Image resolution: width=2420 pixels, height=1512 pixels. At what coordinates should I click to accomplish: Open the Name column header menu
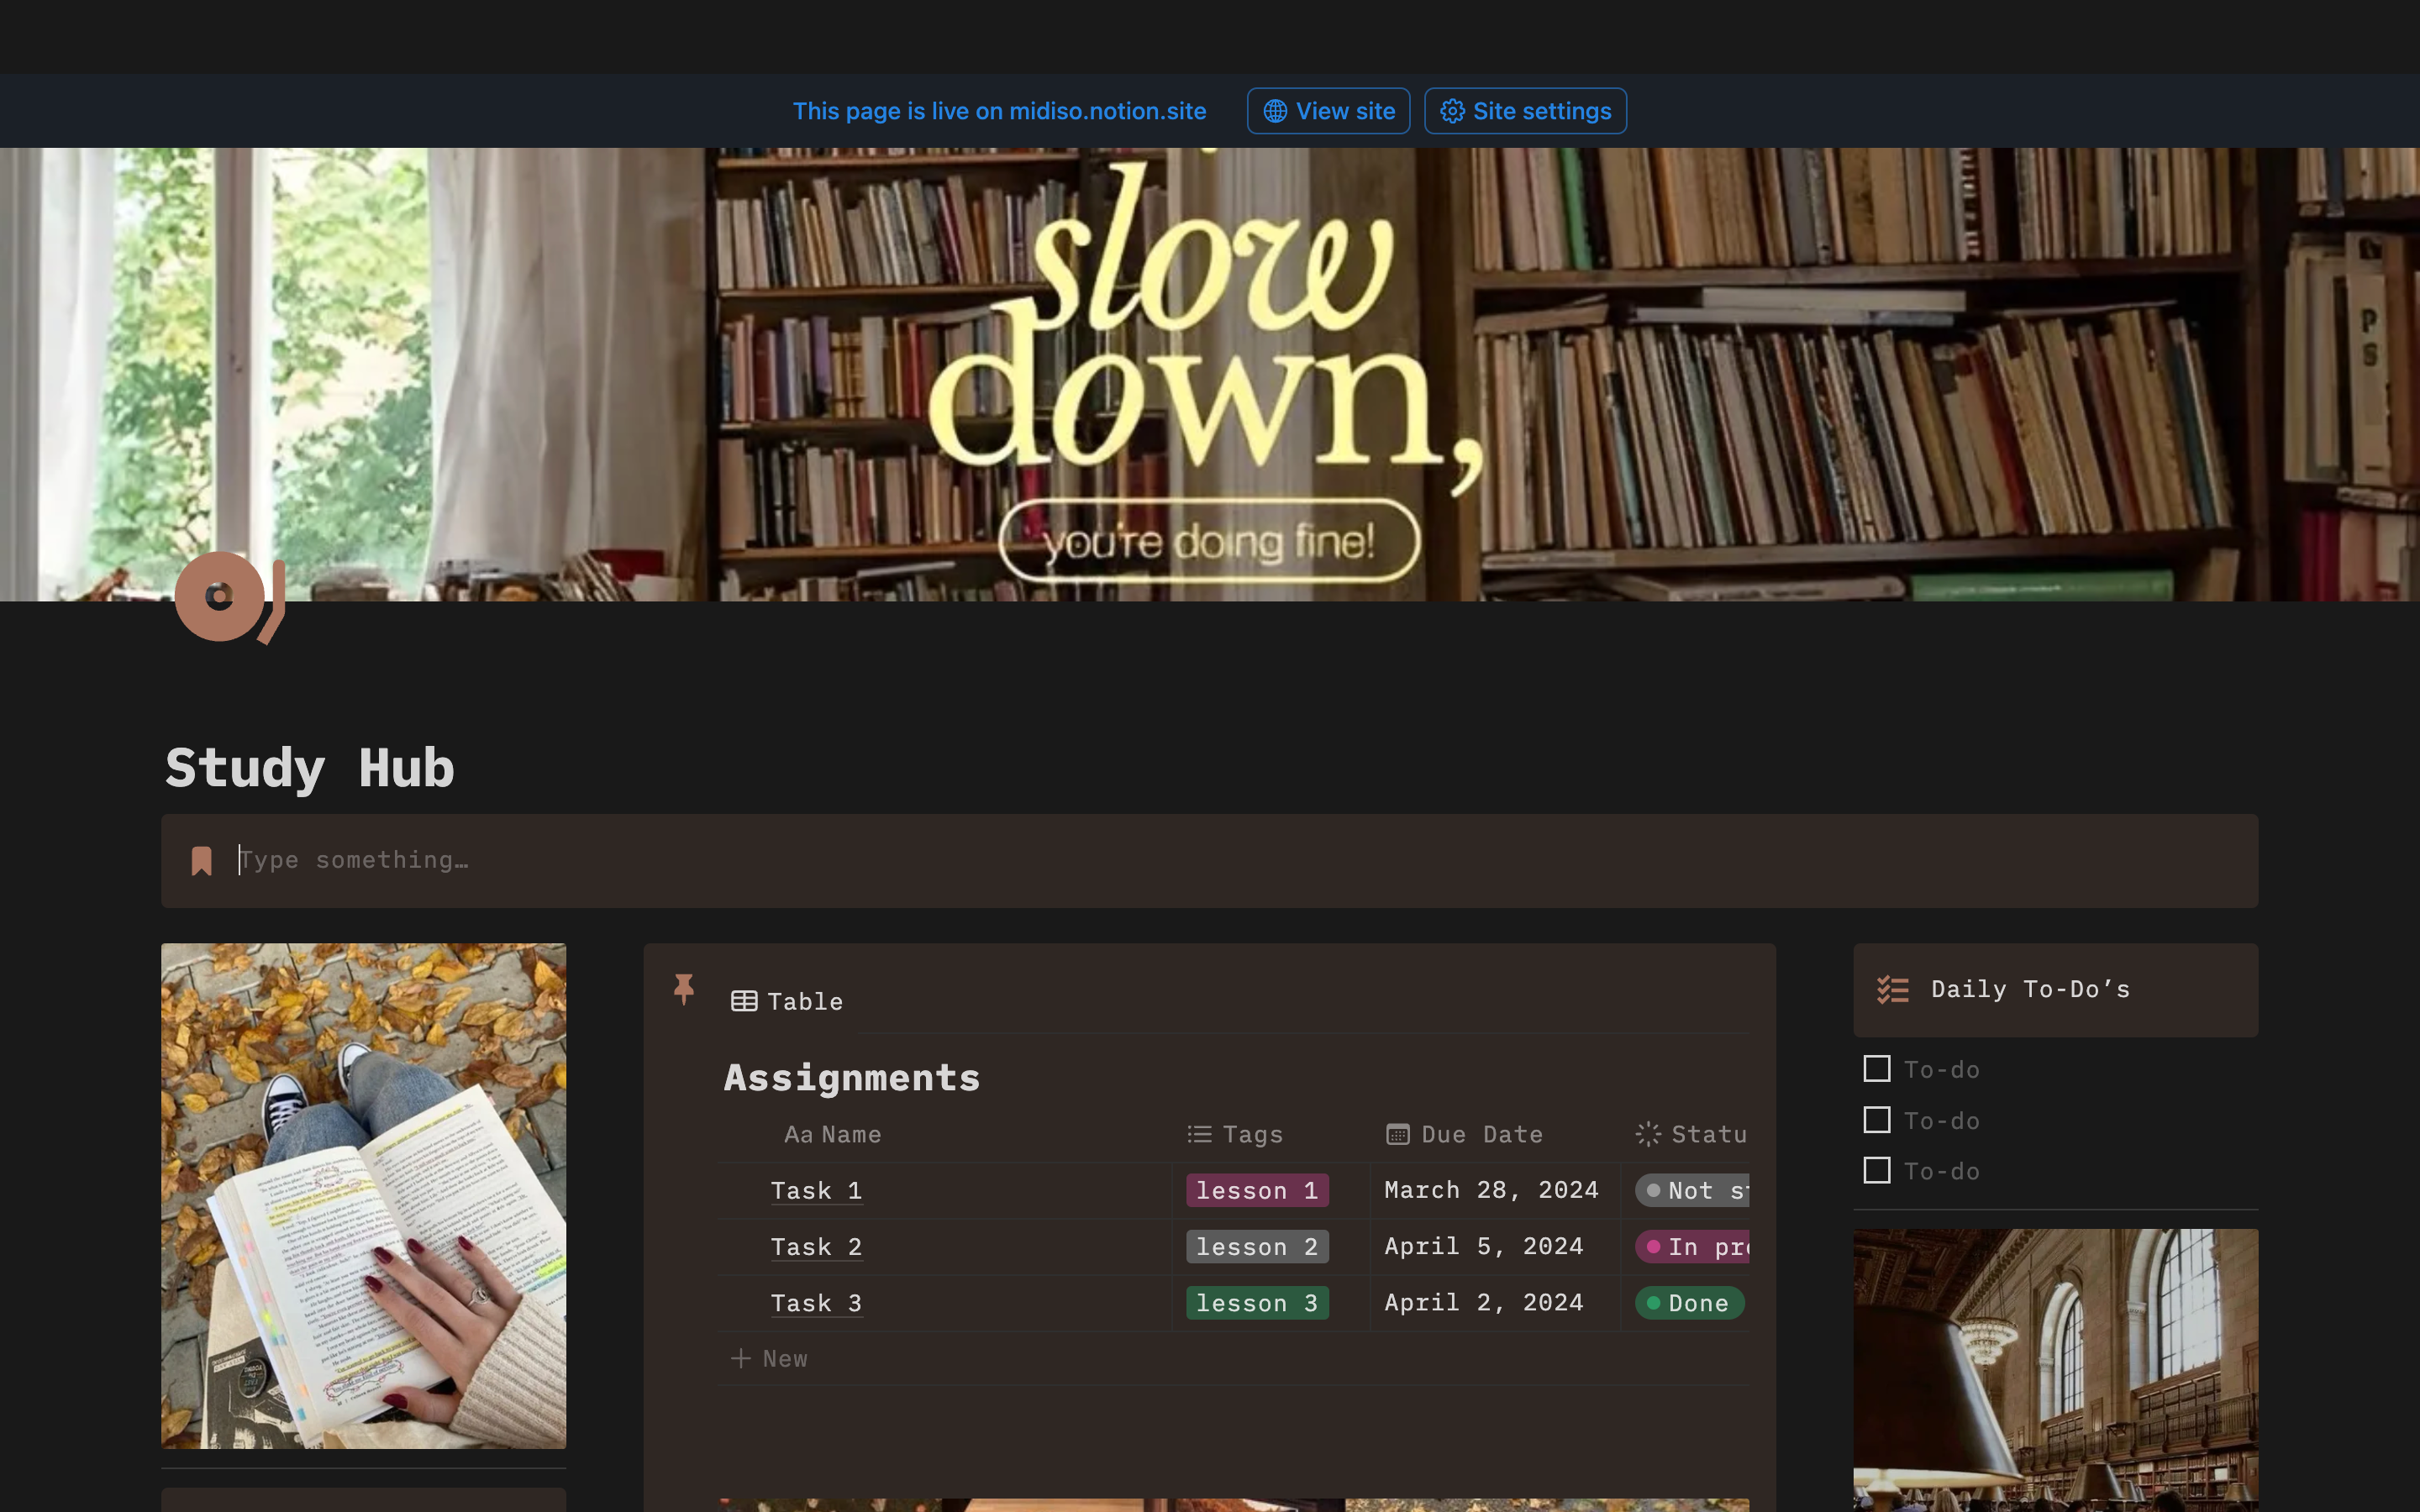coord(833,1134)
